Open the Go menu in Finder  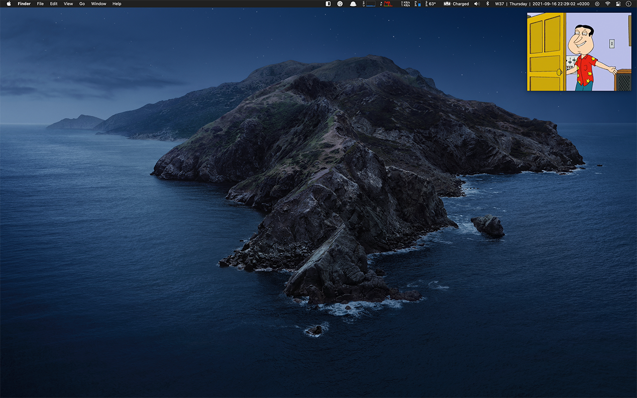[82, 4]
